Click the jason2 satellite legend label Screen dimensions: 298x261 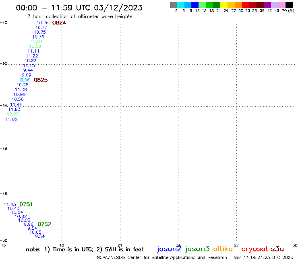coord(169,249)
